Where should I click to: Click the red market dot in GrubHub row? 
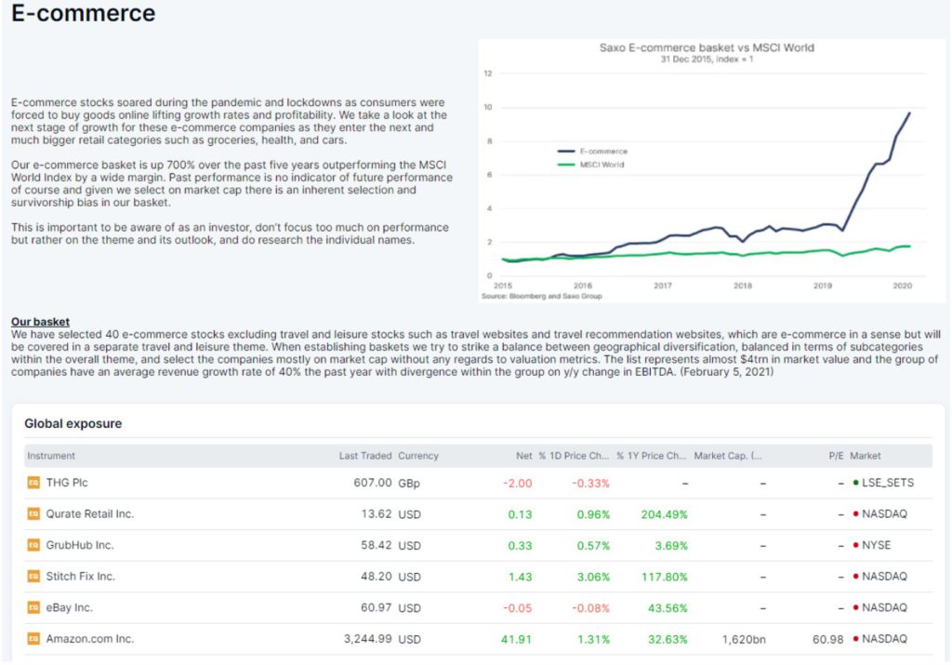855,545
